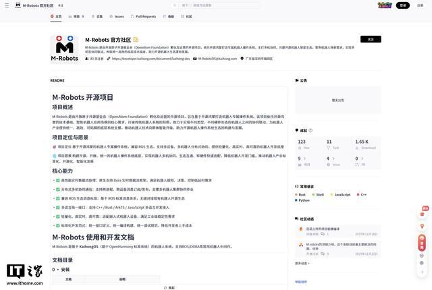The image size is (432, 290).
Task: Click the small M-Robots logo in the header
Action: click(18, 5)
